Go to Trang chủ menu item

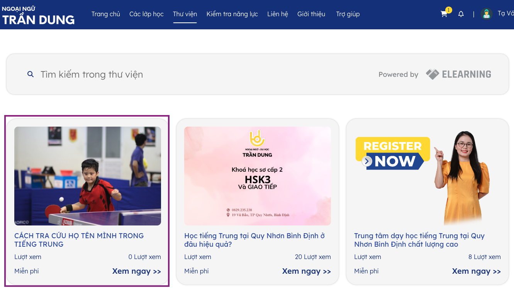pyautogui.click(x=106, y=14)
